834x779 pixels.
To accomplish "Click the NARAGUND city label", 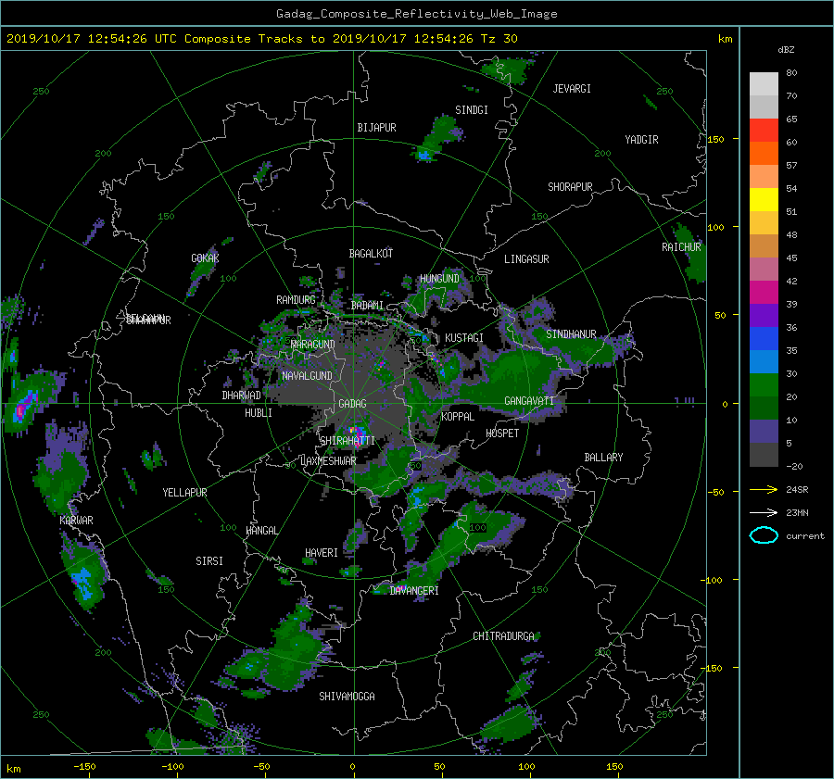I will (313, 345).
